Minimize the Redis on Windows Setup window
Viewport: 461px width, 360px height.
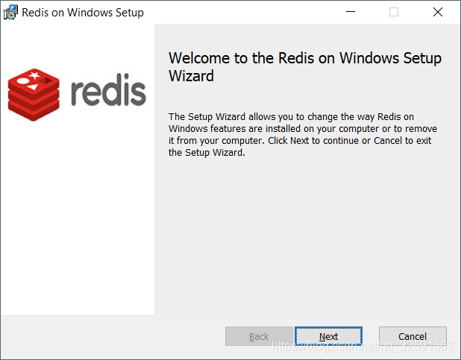click(351, 12)
